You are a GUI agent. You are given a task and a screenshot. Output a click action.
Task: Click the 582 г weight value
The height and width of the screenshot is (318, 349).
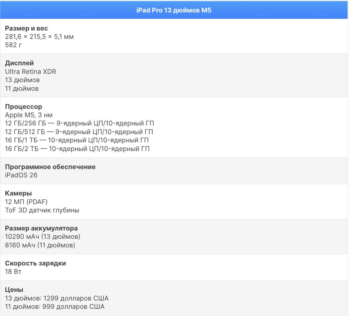[x=13, y=45]
